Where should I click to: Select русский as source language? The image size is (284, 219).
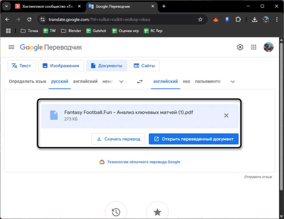point(60,81)
